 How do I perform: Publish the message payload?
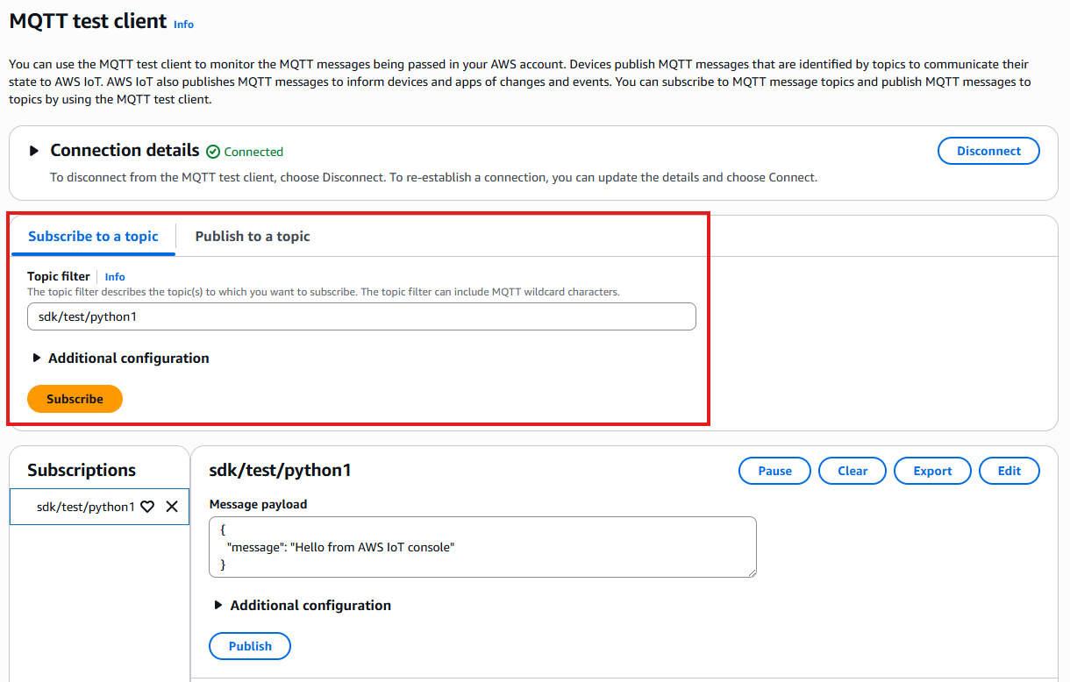(x=250, y=646)
